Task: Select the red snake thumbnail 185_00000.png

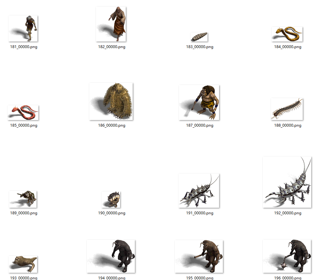Action: tap(23, 113)
